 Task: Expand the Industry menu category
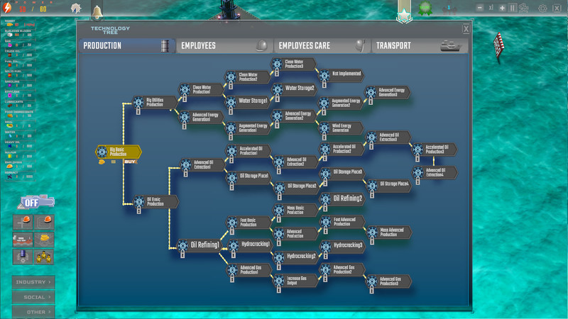coord(33,282)
